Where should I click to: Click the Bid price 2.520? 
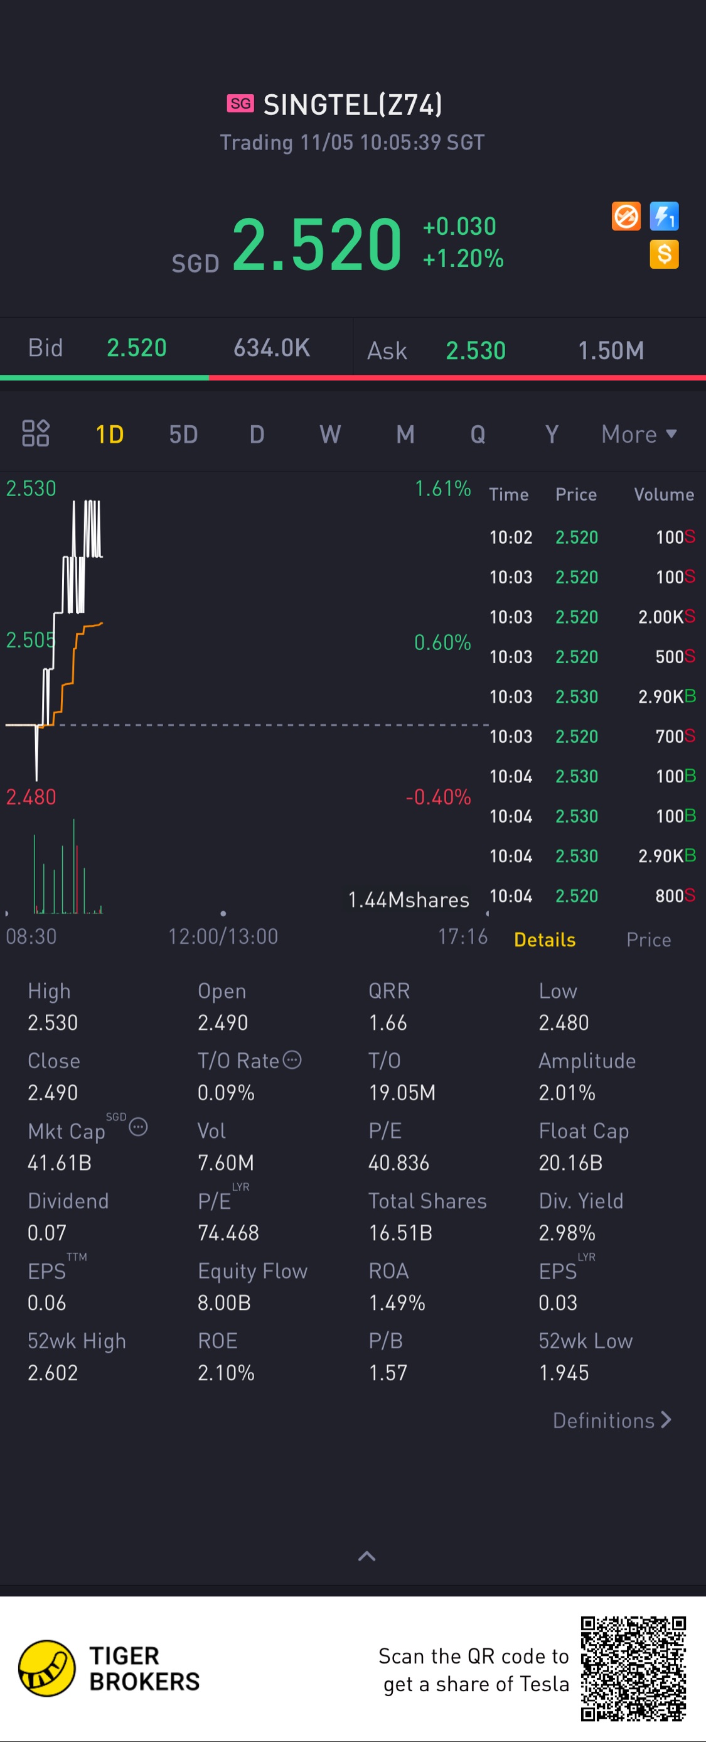tap(136, 348)
